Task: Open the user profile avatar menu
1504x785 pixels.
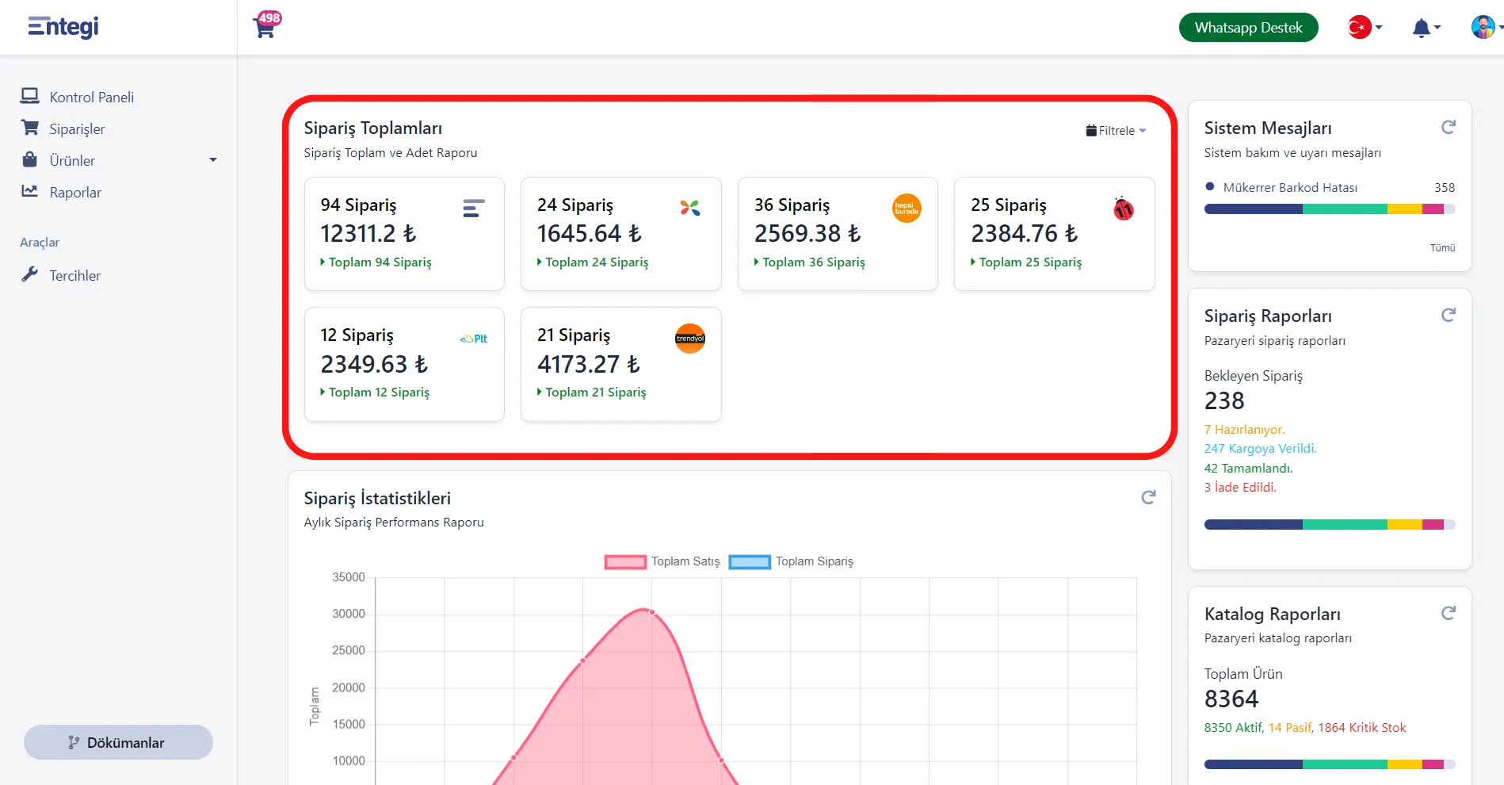Action: tap(1487, 27)
